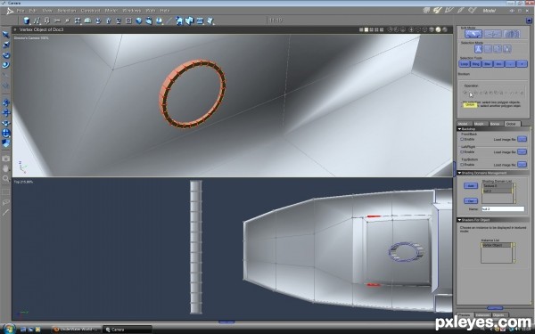Collapse the Shaders For Object section
The image size is (535, 334).
tap(459, 220)
